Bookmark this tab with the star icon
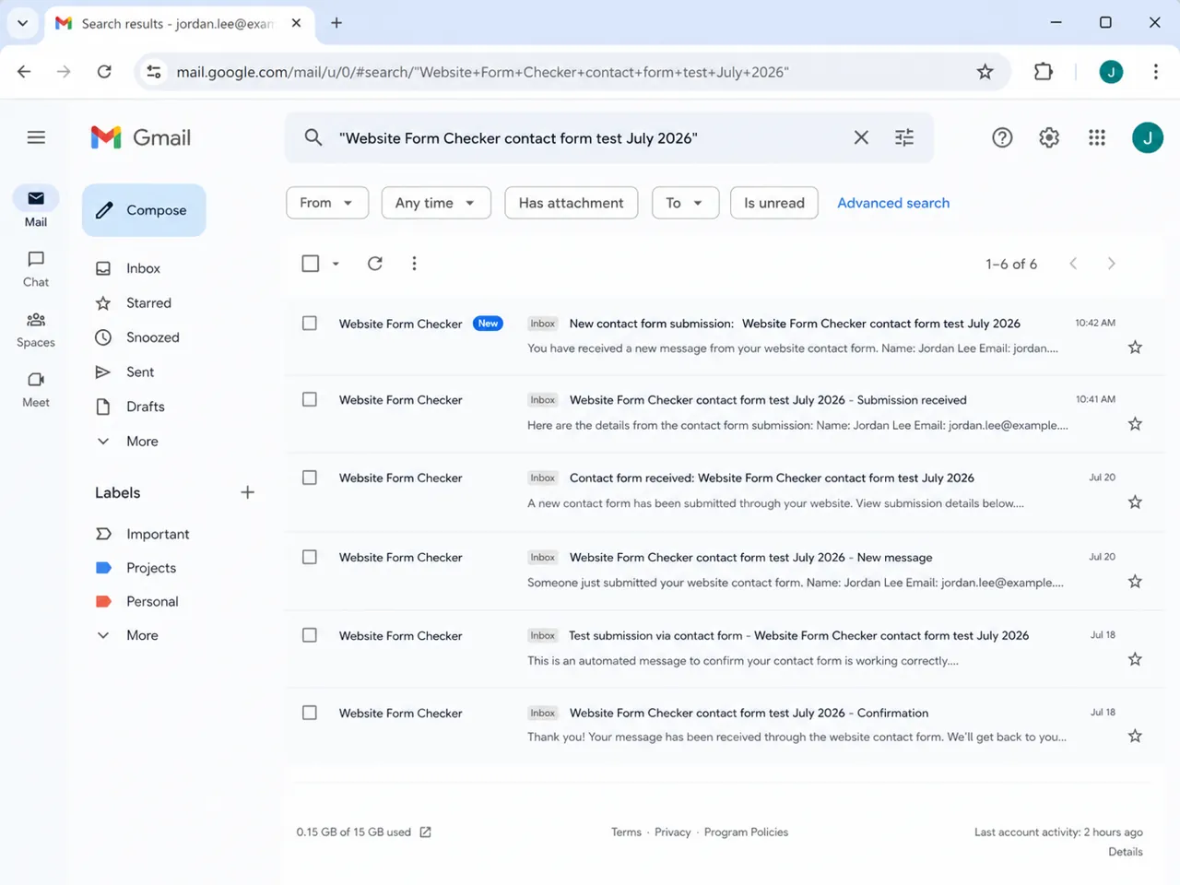Screen dimensions: 1180x885 coord(985,72)
